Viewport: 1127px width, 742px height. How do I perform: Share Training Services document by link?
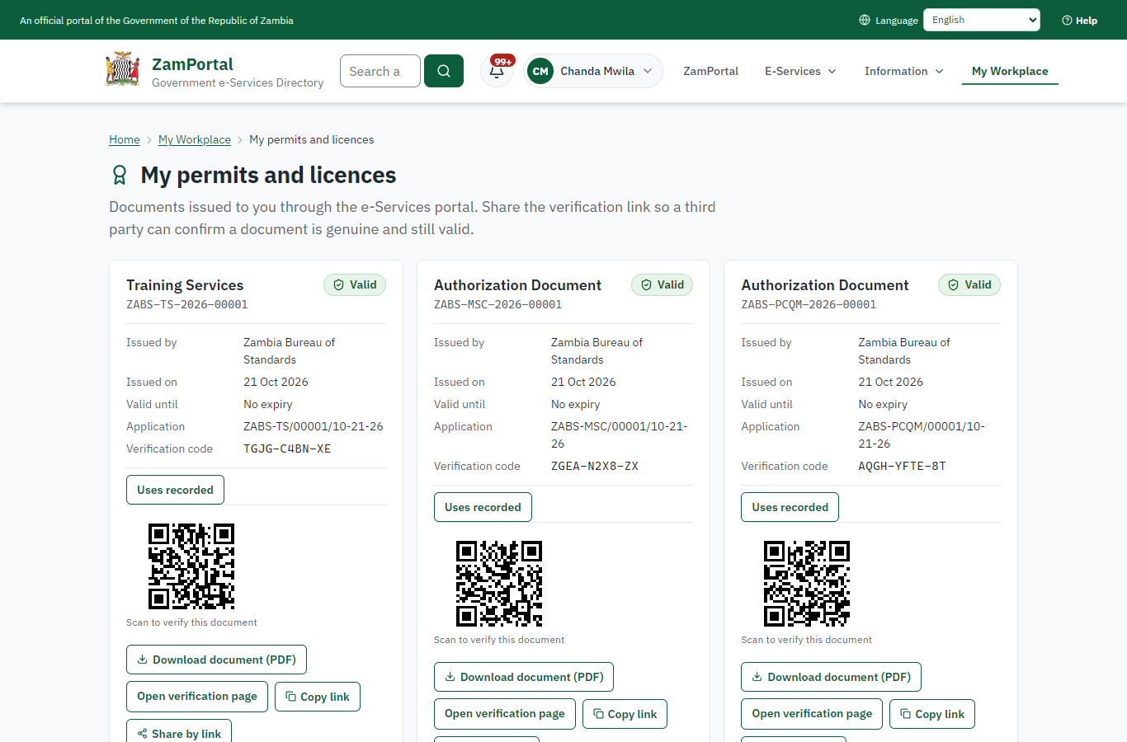tap(179, 733)
